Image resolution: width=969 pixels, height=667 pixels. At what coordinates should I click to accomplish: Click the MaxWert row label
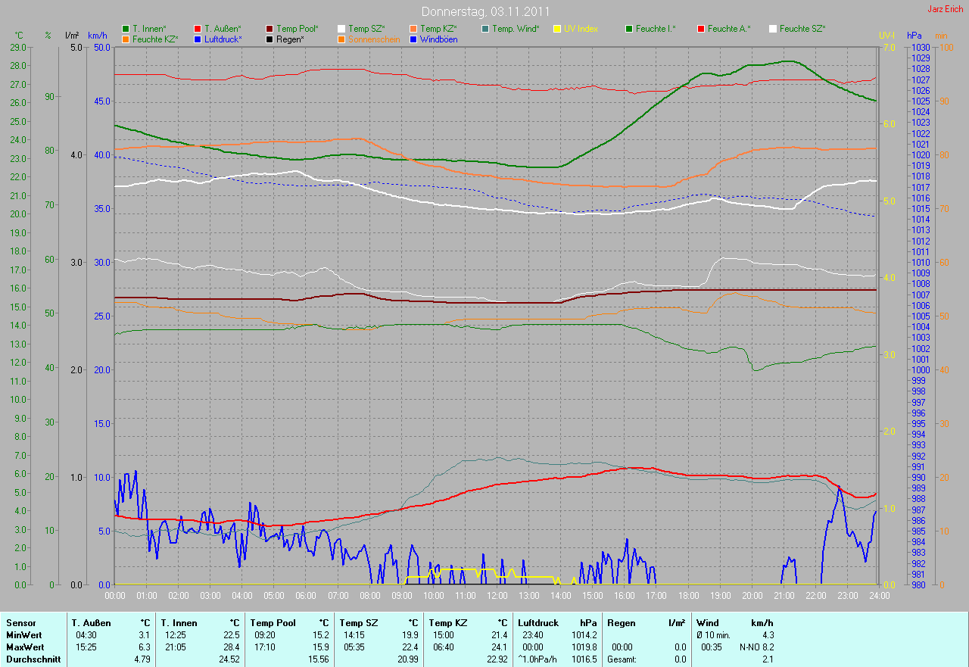[x=26, y=647]
